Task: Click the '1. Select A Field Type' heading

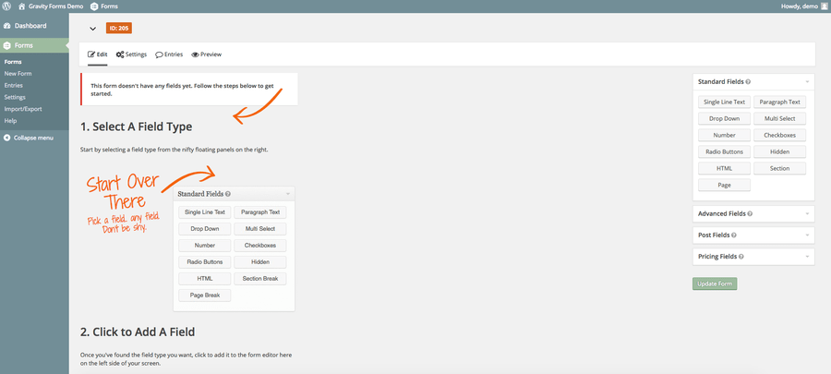Action: [137, 127]
